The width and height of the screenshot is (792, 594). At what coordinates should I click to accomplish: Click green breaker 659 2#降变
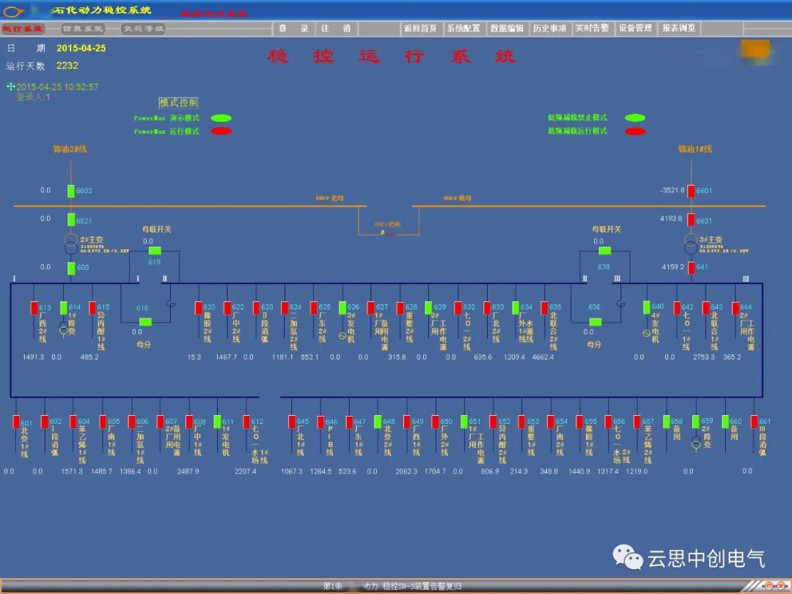pyautogui.click(x=696, y=422)
